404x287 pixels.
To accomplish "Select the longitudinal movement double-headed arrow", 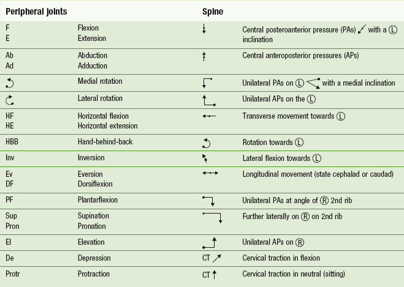I will point(210,173).
